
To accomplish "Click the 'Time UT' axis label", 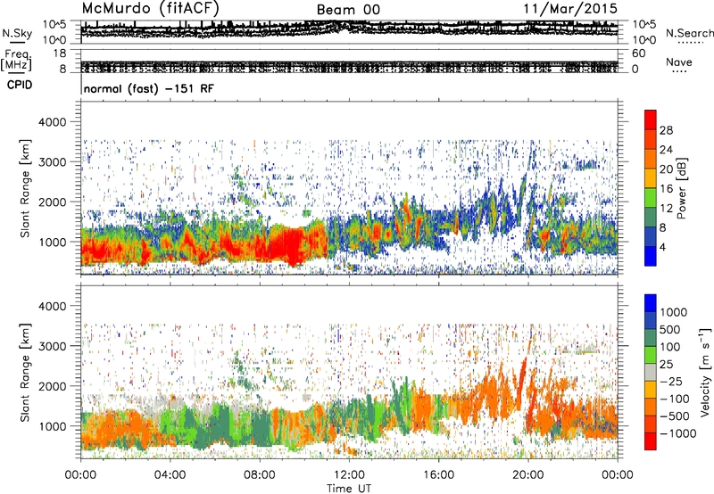I will [349, 488].
